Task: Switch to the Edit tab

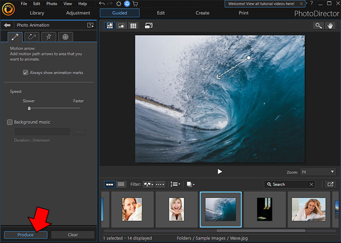Action: coord(161,13)
